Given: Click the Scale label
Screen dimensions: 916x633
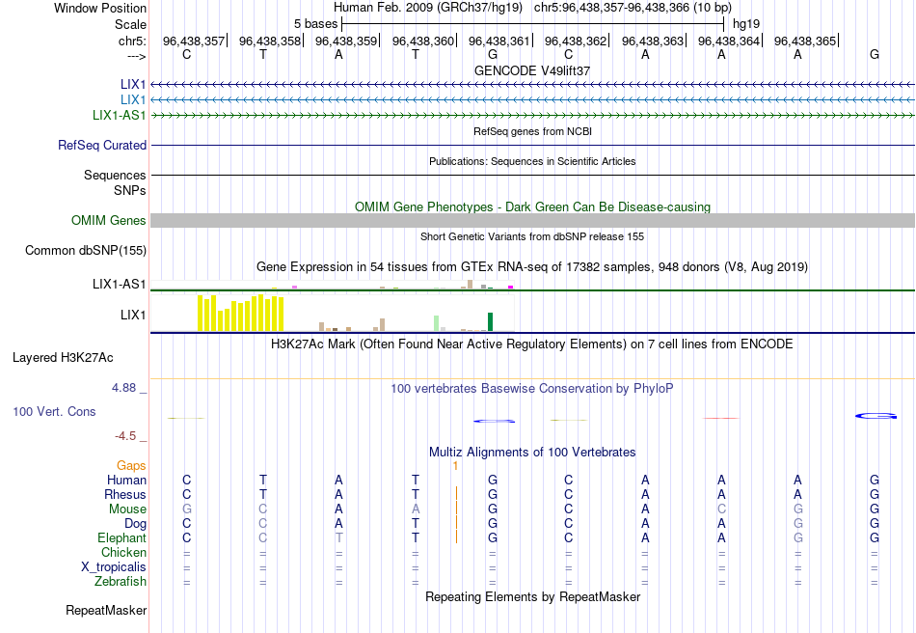Looking at the screenshot, I should [x=131, y=24].
